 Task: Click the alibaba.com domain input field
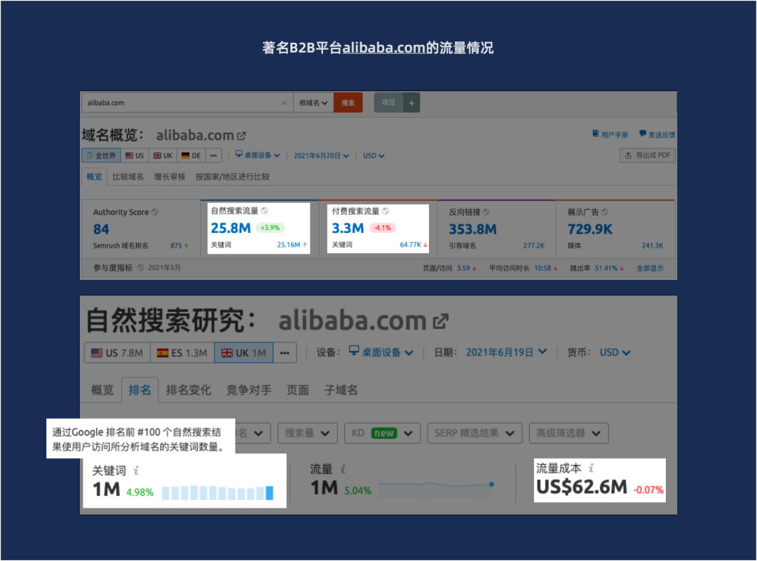pyautogui.click(x=187, y=103)
